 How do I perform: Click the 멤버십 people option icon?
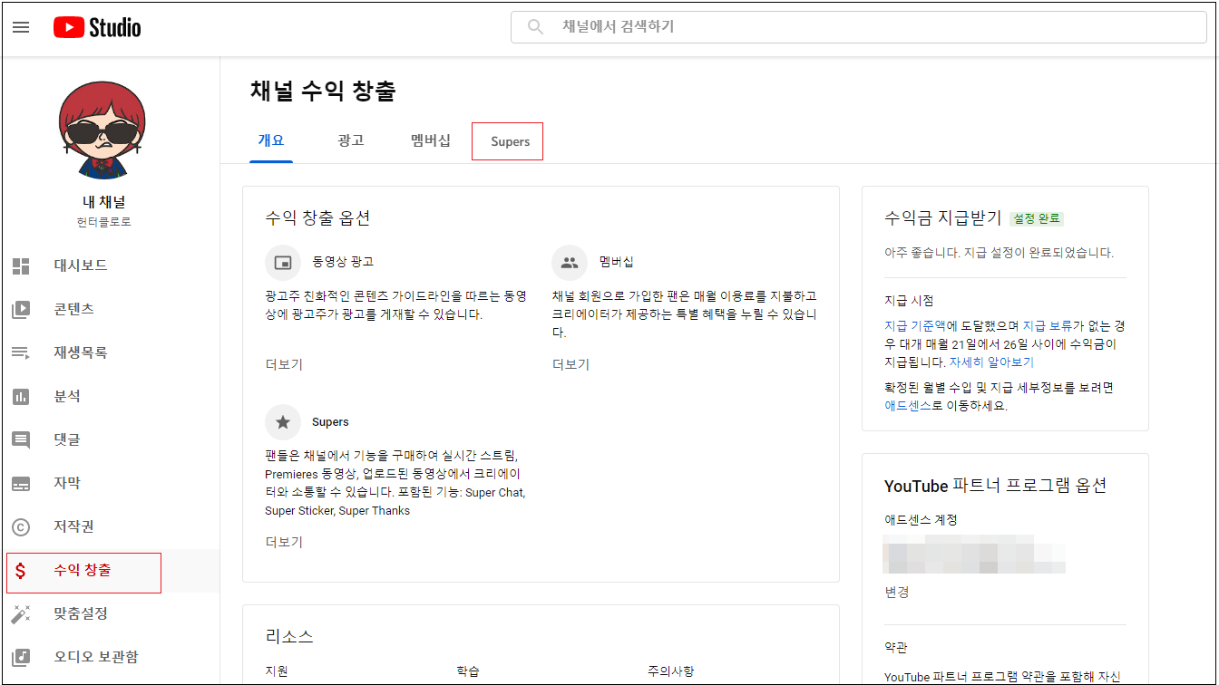570,263
